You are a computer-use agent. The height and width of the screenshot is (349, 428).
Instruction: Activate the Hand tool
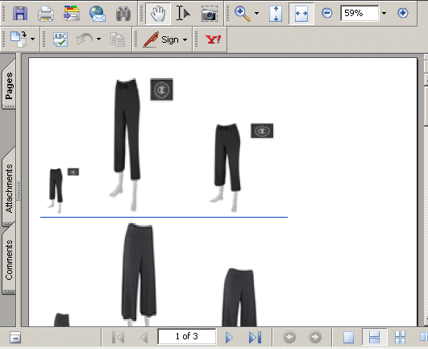[158, 14]
